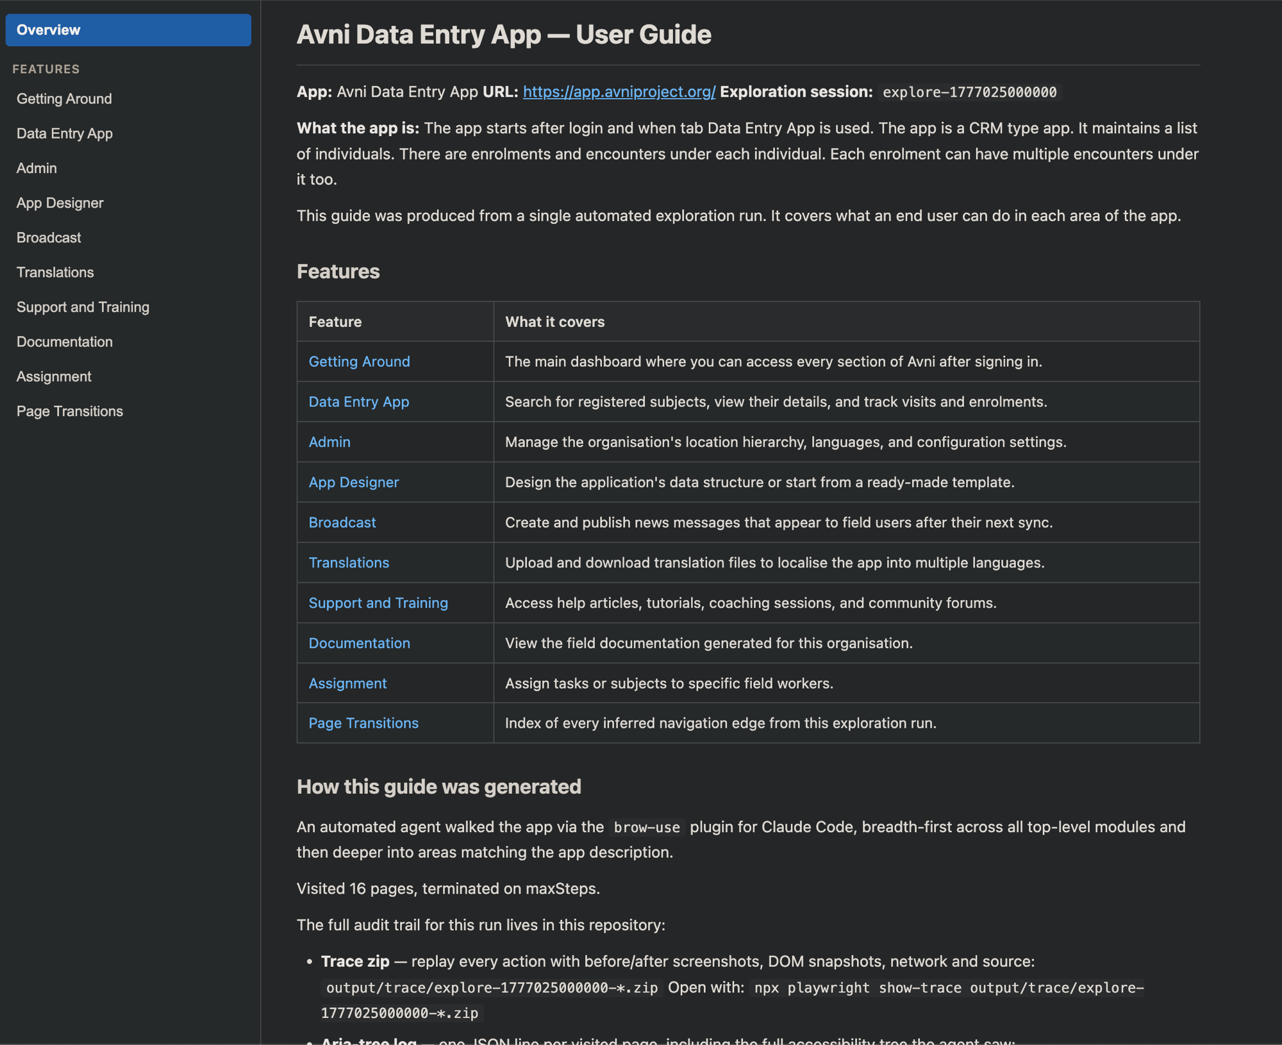
Task: Open Data Entry App in the sidebar
Action: (65, 133)
